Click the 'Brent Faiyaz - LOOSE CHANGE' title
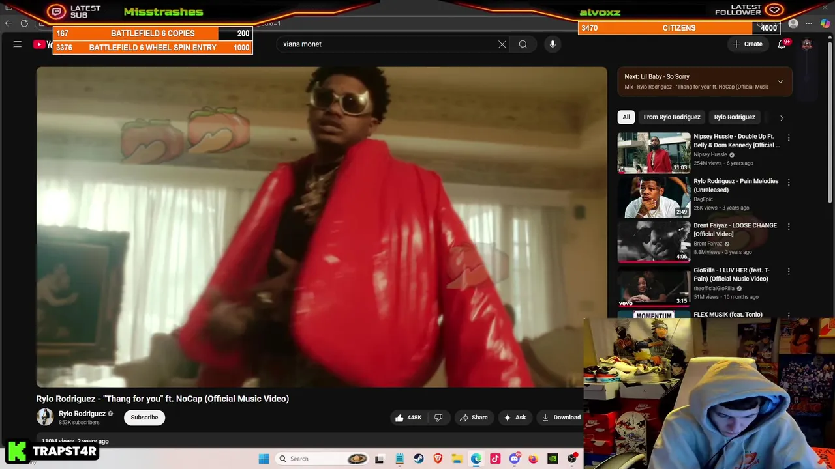The image size is (835, 469). [x=735, y=229]
